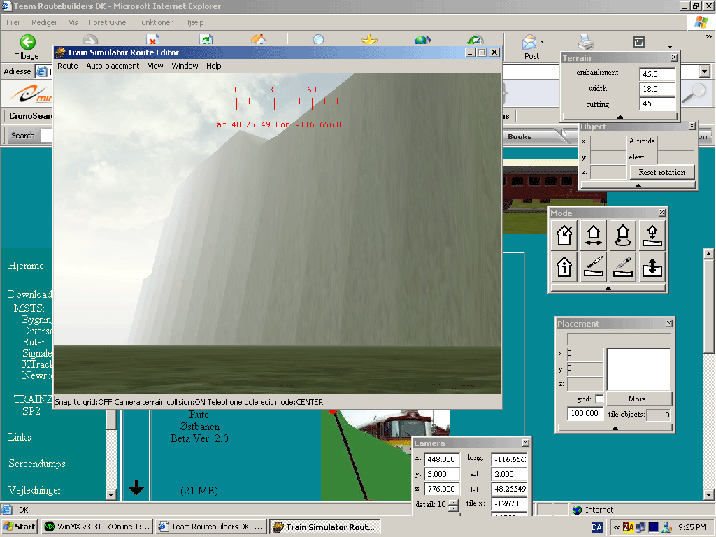Viewport: 716px width, 537px height.
Task: Click the black download arrow on webpage
Action: pos(136,487)
